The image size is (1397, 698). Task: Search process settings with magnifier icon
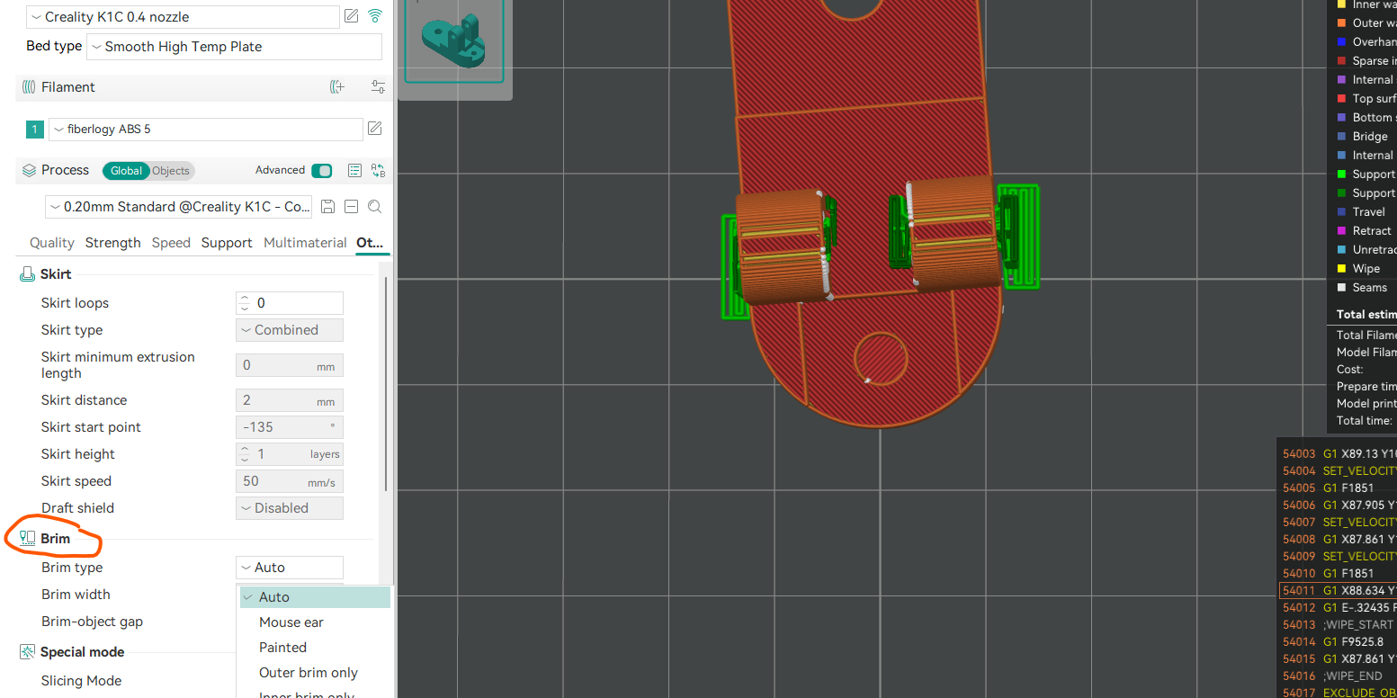375,207
